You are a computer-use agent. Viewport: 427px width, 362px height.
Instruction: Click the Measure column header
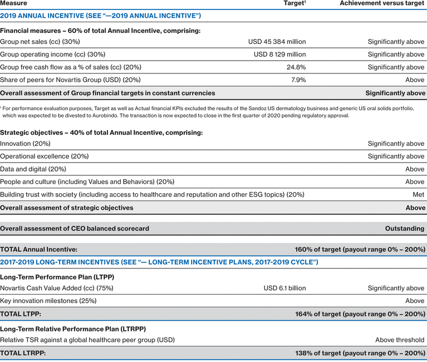coord(13,3)
